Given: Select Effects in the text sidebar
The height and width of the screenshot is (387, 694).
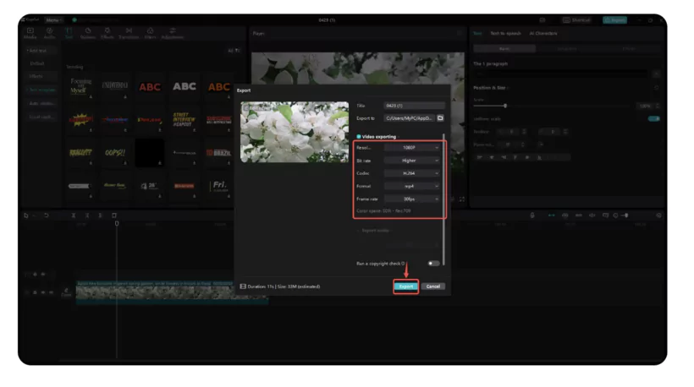Looking at the screenshot, I should coord(41,76).
